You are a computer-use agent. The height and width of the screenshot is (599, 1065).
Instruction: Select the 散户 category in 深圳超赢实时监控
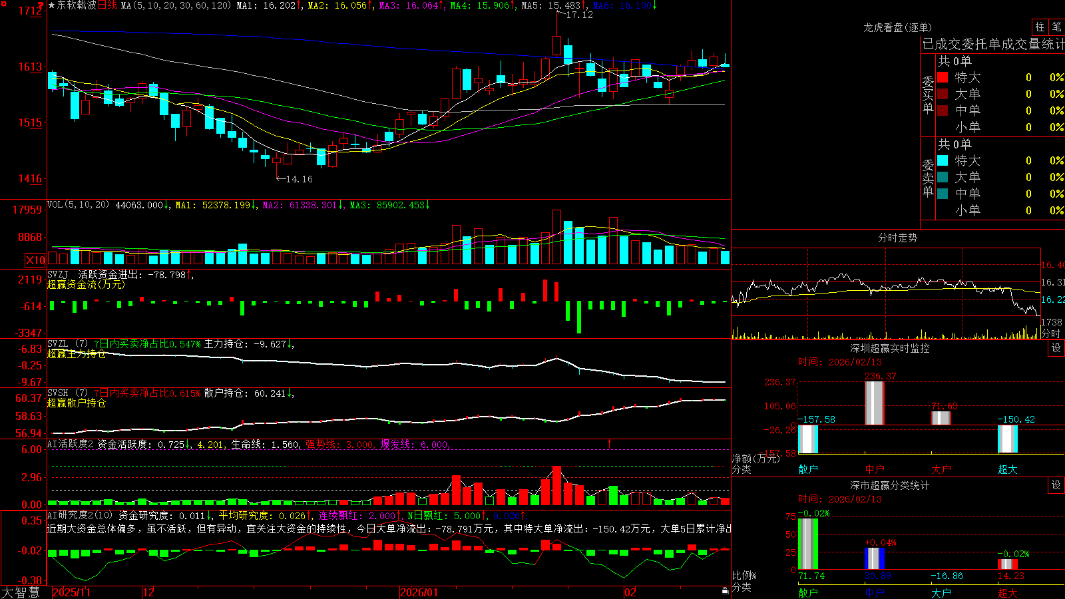pyautogui.click(x=808, y=469)
